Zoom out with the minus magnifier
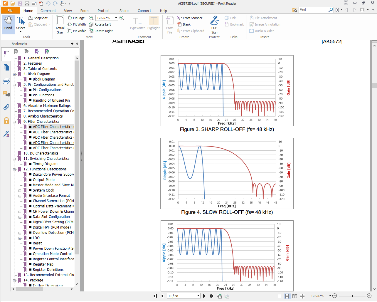 [x=91, y=18]
